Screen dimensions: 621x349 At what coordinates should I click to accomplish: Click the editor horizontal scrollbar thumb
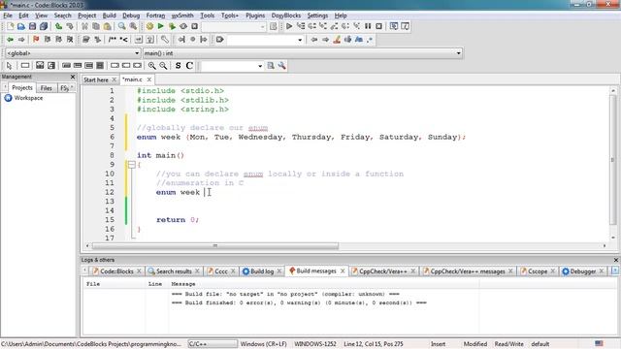pos(215,245)
